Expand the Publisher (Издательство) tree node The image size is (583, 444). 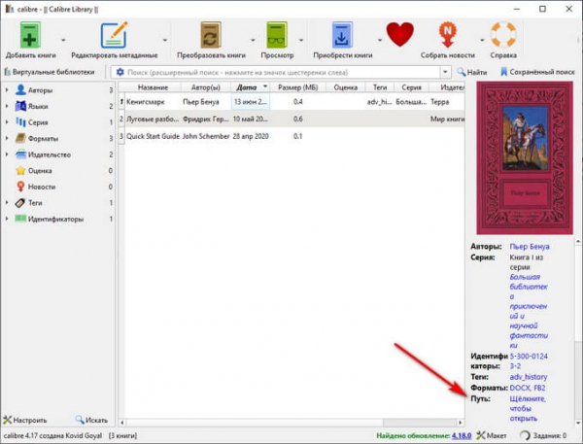tap(7, 154)
